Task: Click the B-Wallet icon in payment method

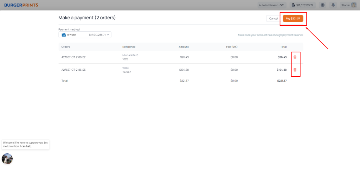Action: [64, 35]
